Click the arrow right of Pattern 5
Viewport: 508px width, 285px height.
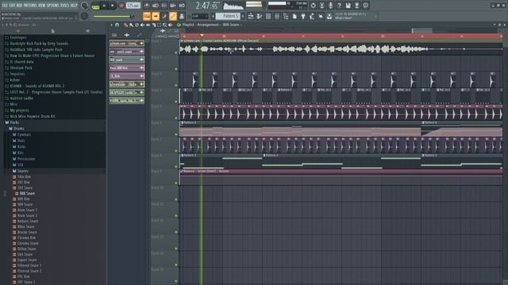point(244,16)
